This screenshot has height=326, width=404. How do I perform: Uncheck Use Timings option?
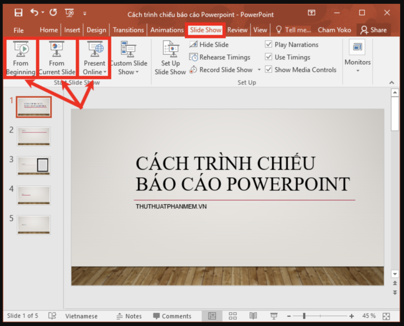(x=269, y=57)
